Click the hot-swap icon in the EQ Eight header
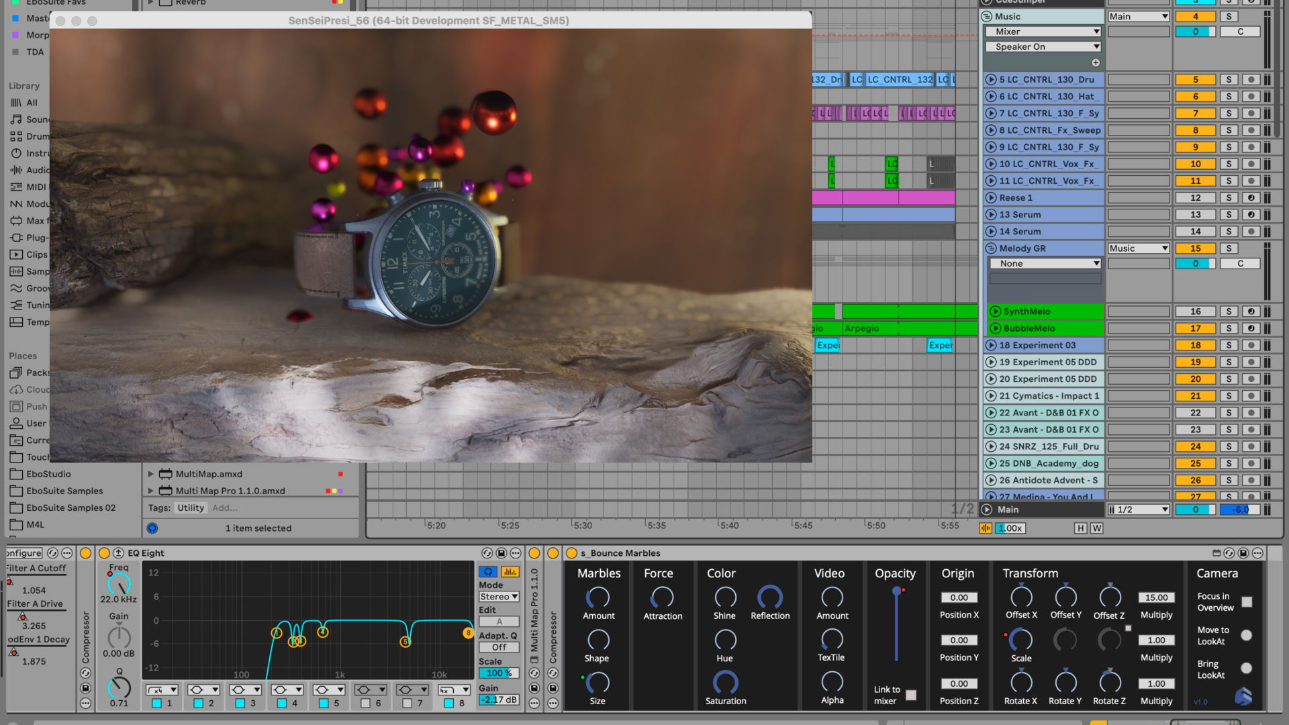Image resolution: width=1289 pixels, height=725 pixels. [x=487, y=553]
